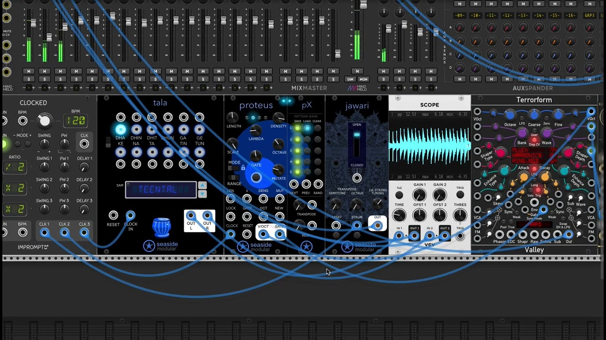Viewport: 606px width, 340px height.
Task: Click the LAMBDA knob on proteus
Action: click(x=256, y=130)
